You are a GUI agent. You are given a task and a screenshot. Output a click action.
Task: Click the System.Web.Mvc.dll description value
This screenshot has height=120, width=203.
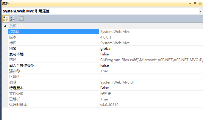[x=117, y=82]
